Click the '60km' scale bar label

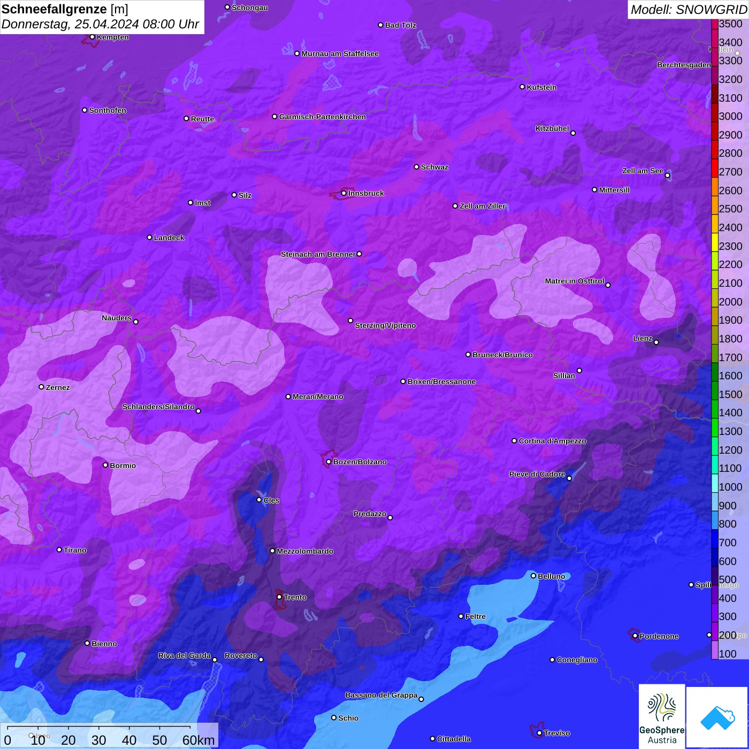coord(198,740)
